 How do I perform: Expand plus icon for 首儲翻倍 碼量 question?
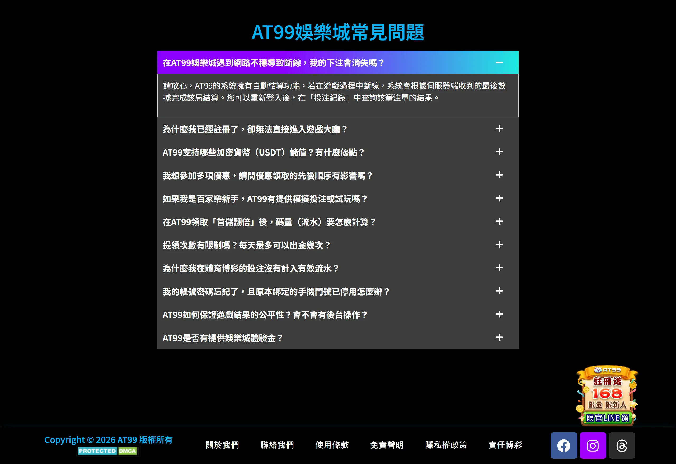499,221
